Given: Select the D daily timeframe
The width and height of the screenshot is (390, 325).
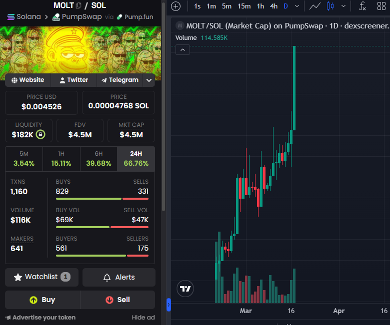Looking at the screenshot, I should (x=286, y=6).
